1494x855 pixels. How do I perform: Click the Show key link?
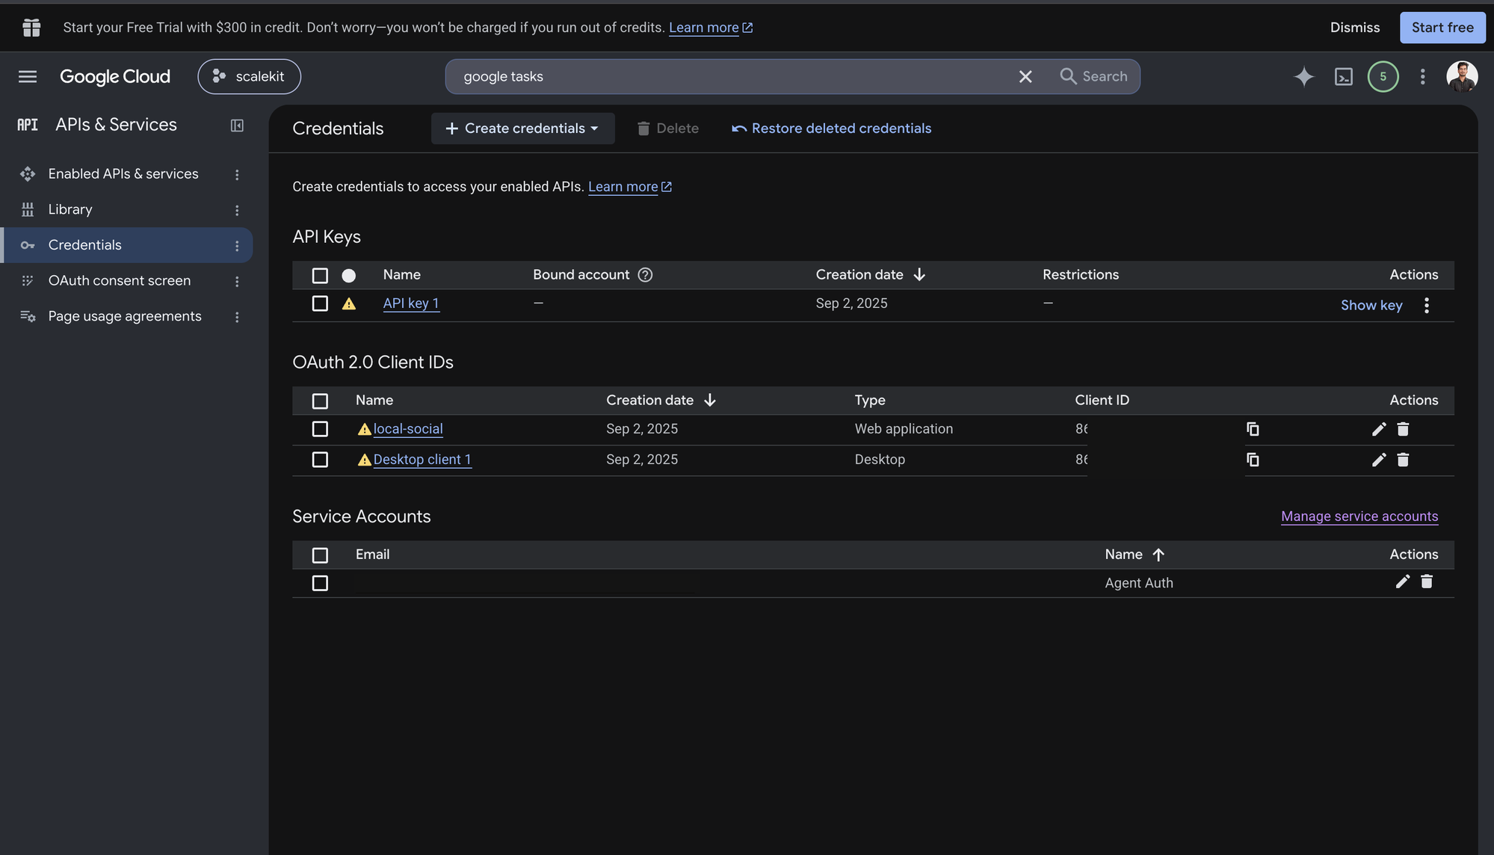pos(1371,305)
